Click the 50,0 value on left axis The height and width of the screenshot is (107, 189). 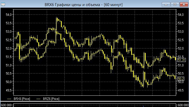8,82
